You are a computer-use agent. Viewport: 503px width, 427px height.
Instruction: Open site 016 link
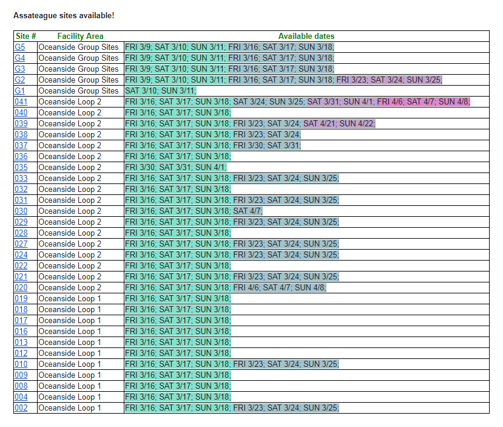point(21,331)
